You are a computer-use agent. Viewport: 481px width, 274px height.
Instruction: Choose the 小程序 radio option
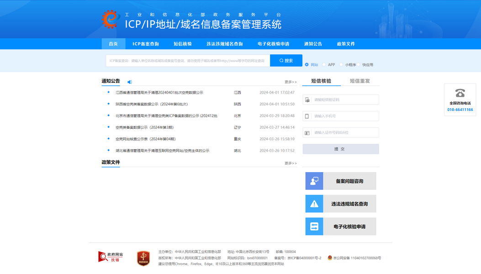click(x=342, y=65)
